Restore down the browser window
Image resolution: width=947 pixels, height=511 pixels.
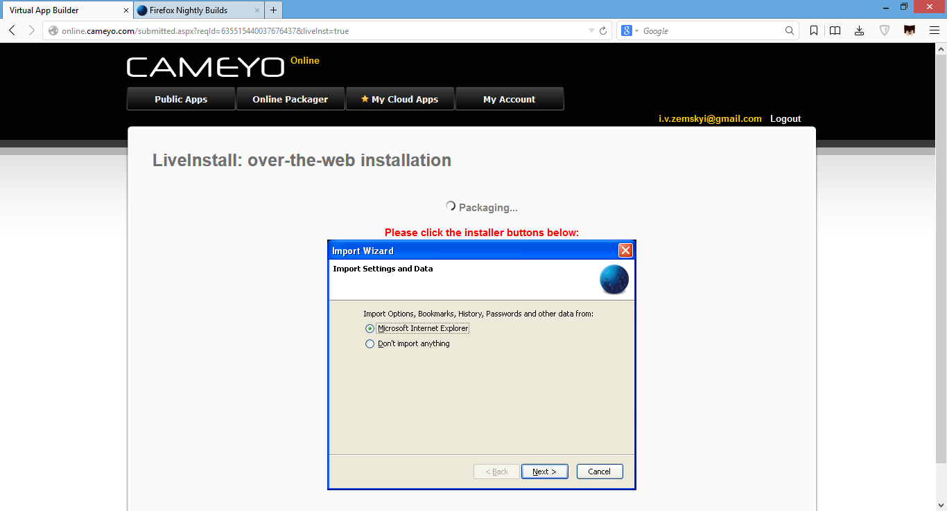[x=904, y=6]
